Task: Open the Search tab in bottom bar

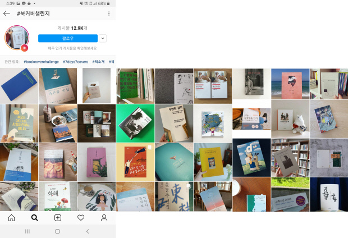Action: tap(35, 218)
